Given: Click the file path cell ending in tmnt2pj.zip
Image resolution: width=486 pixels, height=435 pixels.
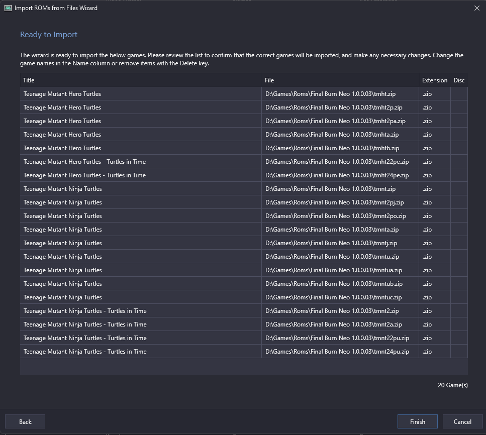Looking at the screenshot, I should (340, 202).
